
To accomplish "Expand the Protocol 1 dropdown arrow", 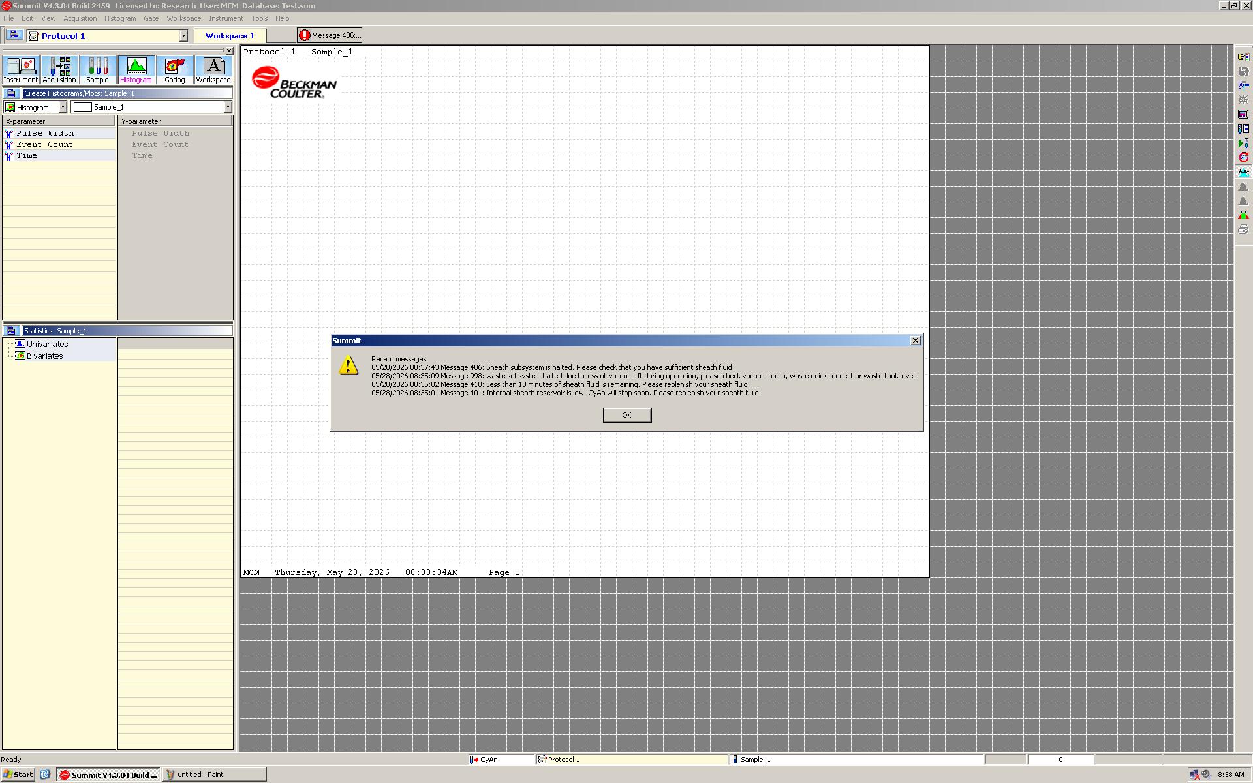I will (x=183, y=36).
